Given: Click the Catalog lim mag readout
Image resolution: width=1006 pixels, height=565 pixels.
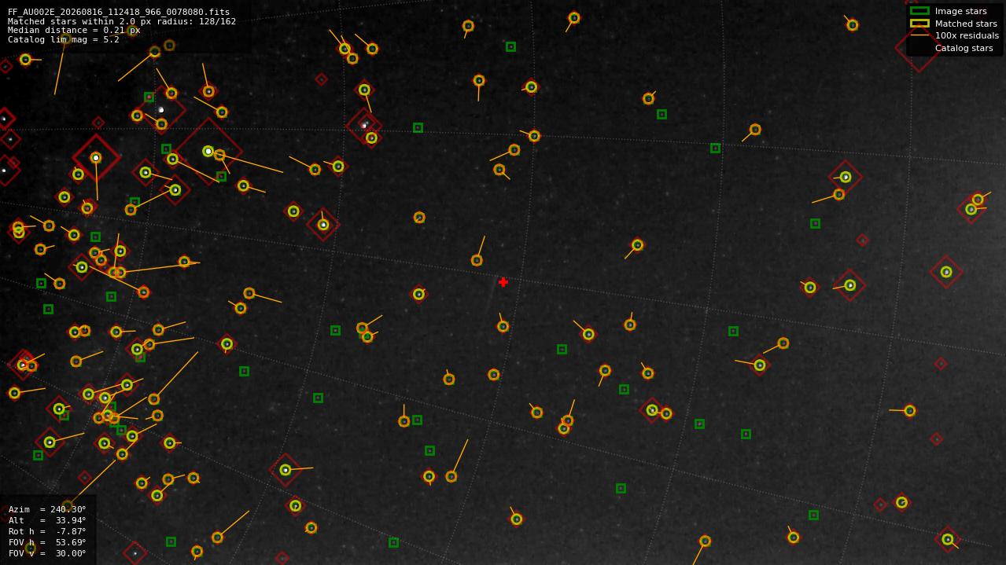Looking at the screenshot, I should (64, 39).
